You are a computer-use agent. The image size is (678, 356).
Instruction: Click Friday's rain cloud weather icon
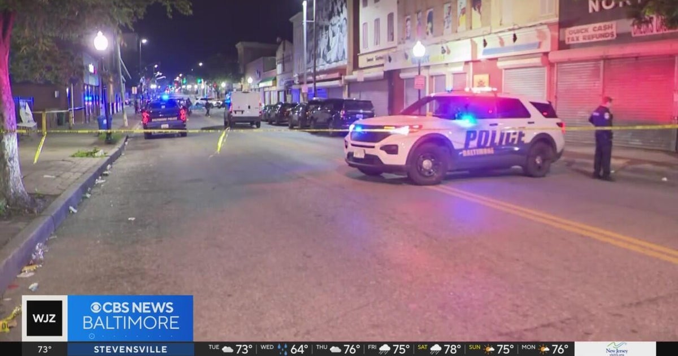pyautogui.click(x=385, y=349)
